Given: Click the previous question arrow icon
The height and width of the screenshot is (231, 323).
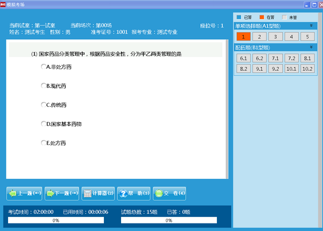Looking at the screenshot, I should coord(13,193).
